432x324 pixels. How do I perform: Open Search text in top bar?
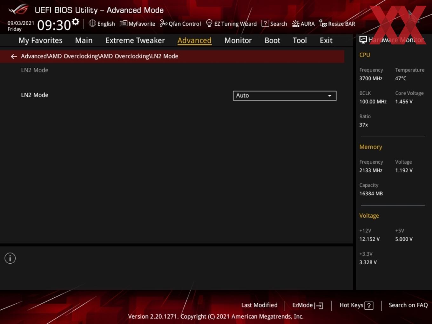279,24
